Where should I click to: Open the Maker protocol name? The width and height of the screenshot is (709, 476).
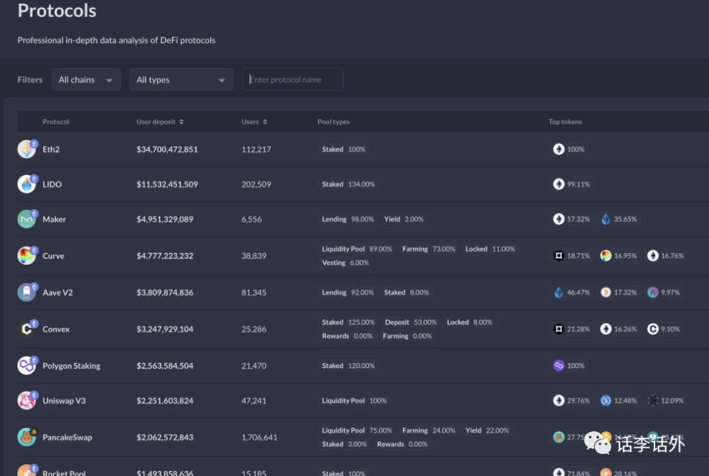point(54,219)
